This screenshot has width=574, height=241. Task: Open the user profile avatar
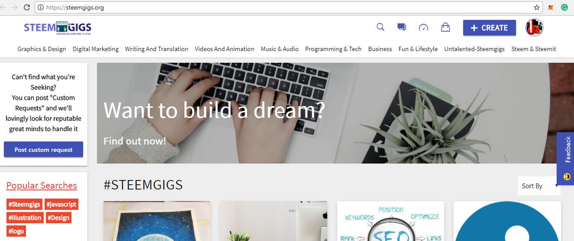(534, 27)
